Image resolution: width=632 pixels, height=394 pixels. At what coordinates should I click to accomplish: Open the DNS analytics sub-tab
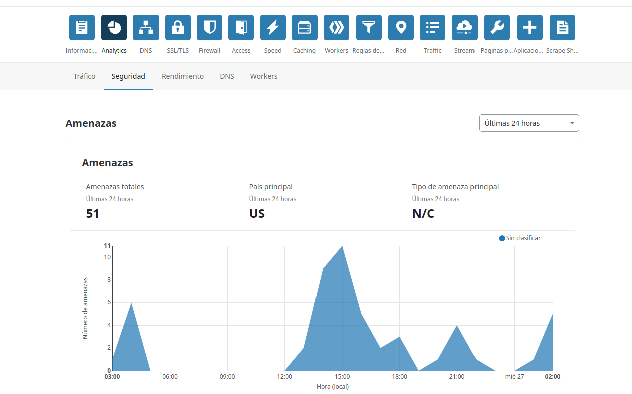pos(227,76)
